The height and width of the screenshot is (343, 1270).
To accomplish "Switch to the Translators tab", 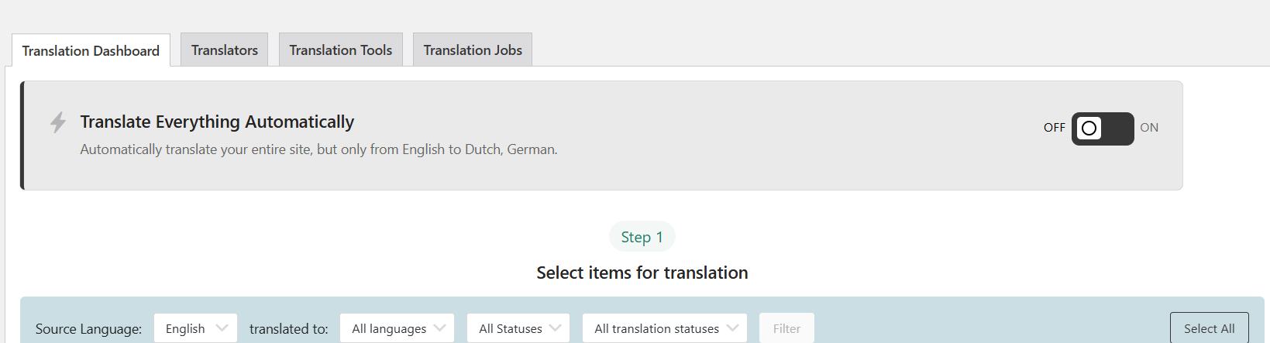I will [225, 50].
